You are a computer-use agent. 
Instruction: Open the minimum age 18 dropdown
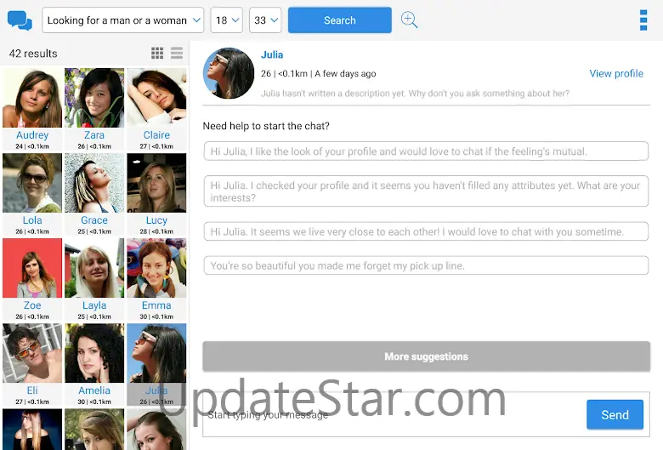227,20
